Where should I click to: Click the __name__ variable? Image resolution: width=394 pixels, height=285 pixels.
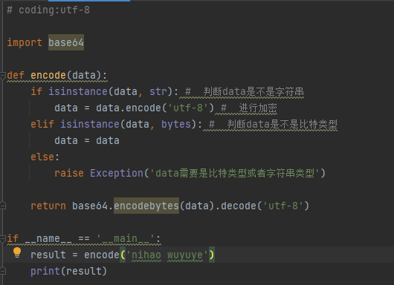[x=48, y=238]
